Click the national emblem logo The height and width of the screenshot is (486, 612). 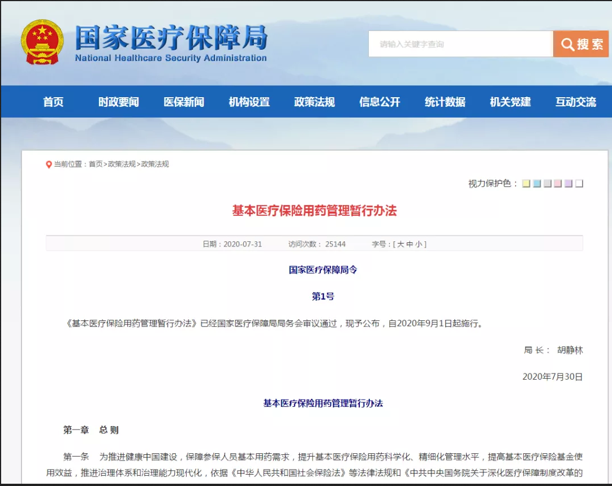42,42
